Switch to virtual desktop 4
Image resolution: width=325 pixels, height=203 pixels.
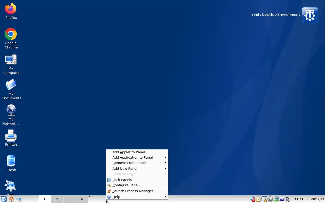(x=82, y=199)
